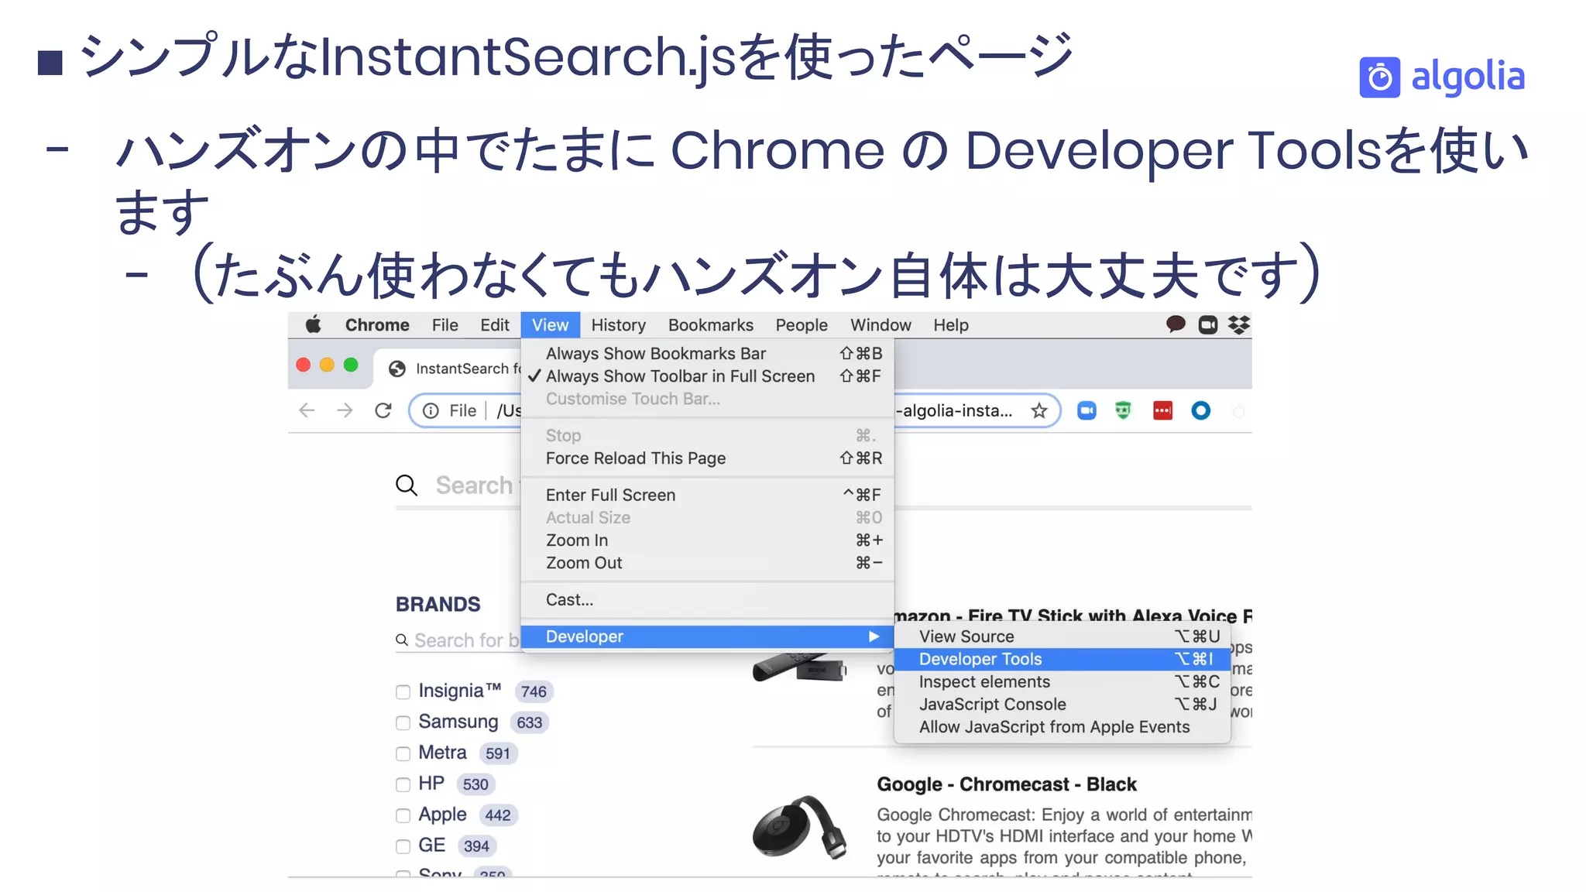Click the back navigation arrow
Image resolution: width=1586 pixels, height=892 pixels.
pyautogui.click(x=307, y=410)
